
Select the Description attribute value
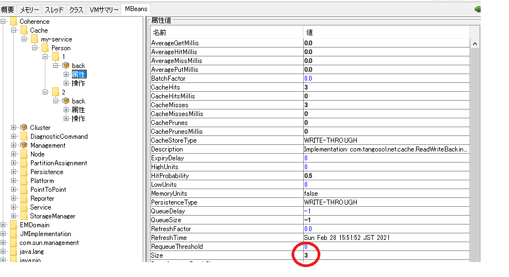pos(387,149)
